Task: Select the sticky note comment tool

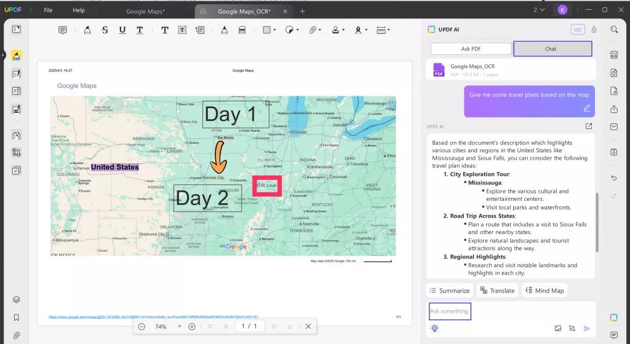Action: (x=63, y=29)
